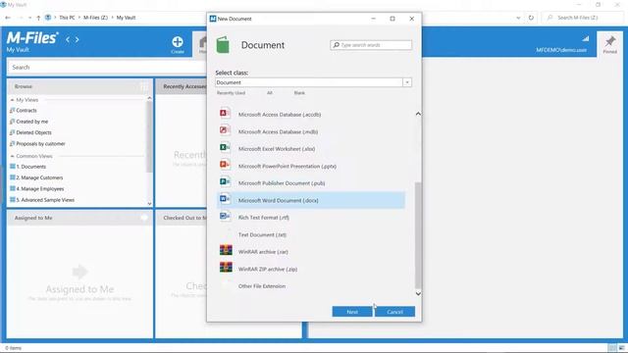Select the Publisher Document (.pub) icon
The width and height of the screenshot is (628, 353).
pos(225,182)
